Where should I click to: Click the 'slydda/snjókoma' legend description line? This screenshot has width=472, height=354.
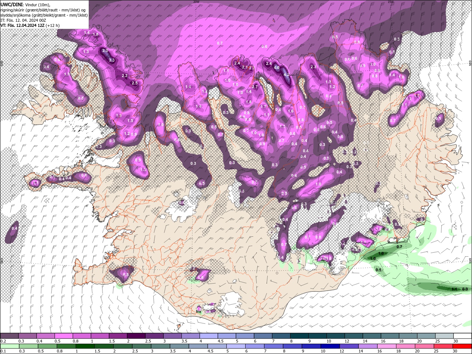tap(44, 15)
